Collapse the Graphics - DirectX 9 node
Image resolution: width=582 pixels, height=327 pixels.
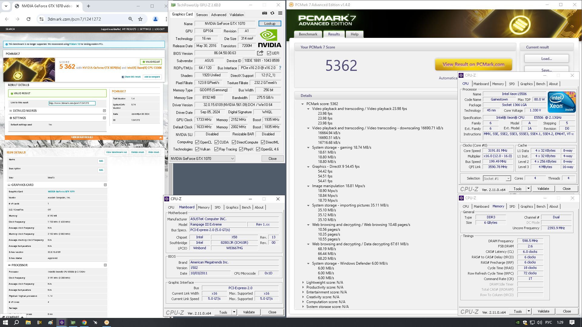308,167
